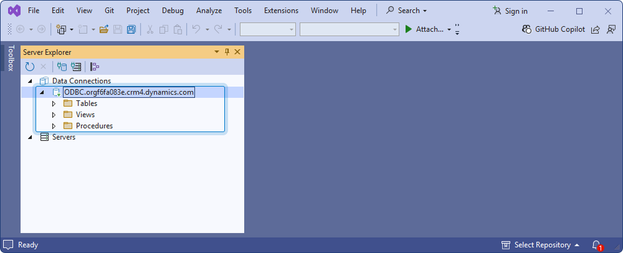Open the Git menu
The width and height of the screenshot is (623, 253).
click(x=109, y=11)
